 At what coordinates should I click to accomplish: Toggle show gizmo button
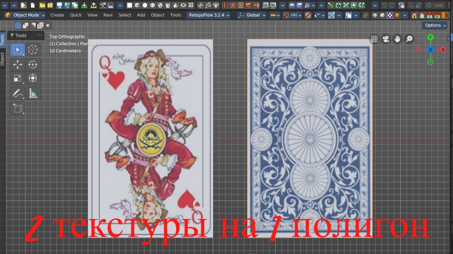(331, 15)
